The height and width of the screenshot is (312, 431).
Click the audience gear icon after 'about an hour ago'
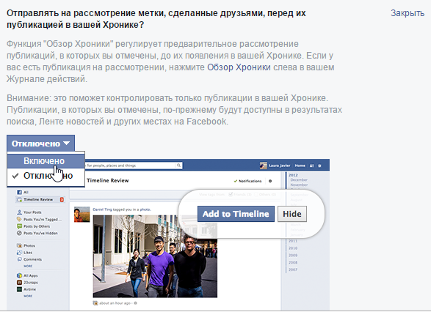point(136,303)
